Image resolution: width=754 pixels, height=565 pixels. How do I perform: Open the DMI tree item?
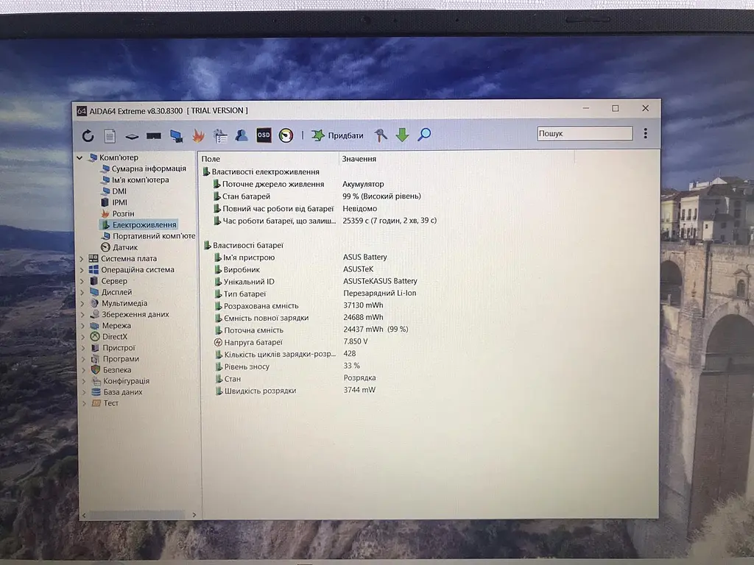tap(119, 191)
